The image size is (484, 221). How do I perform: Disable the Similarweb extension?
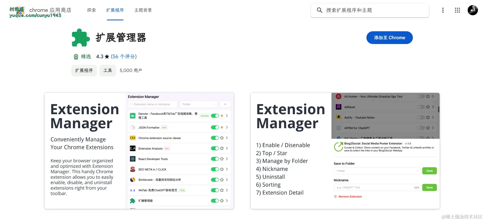215,180
